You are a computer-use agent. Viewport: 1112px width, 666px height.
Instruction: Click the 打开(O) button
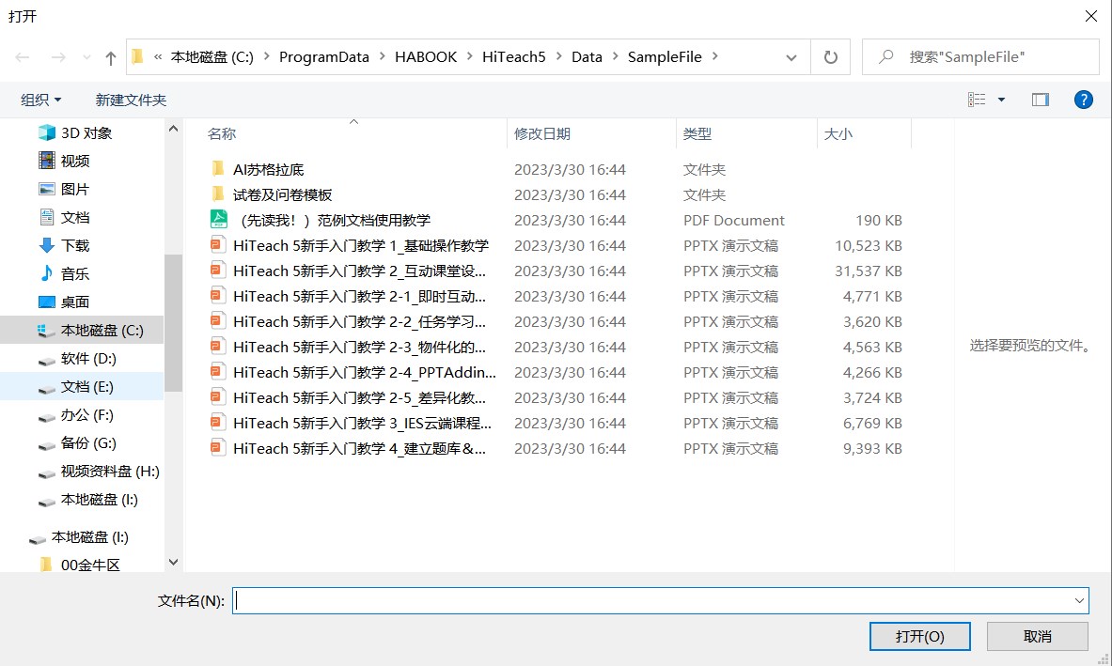pyautogui.click(x=919, y=636)
